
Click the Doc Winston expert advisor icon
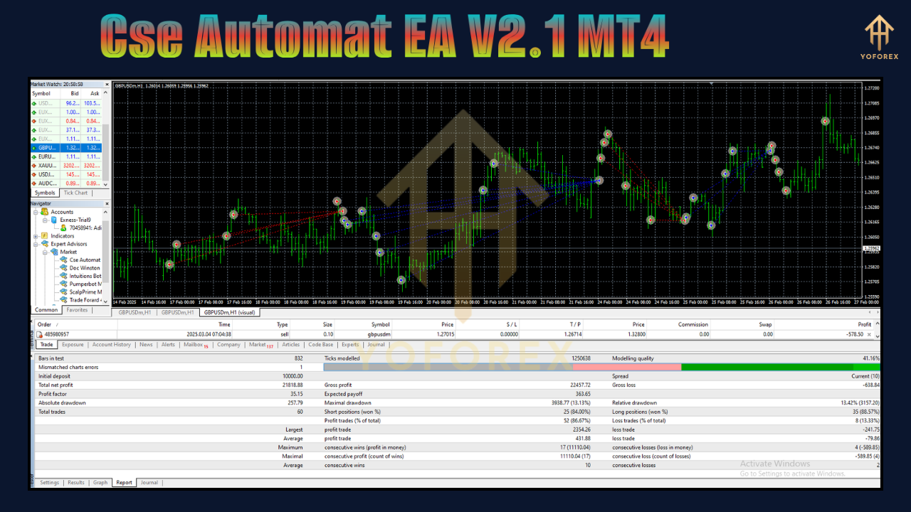point(63,268)
